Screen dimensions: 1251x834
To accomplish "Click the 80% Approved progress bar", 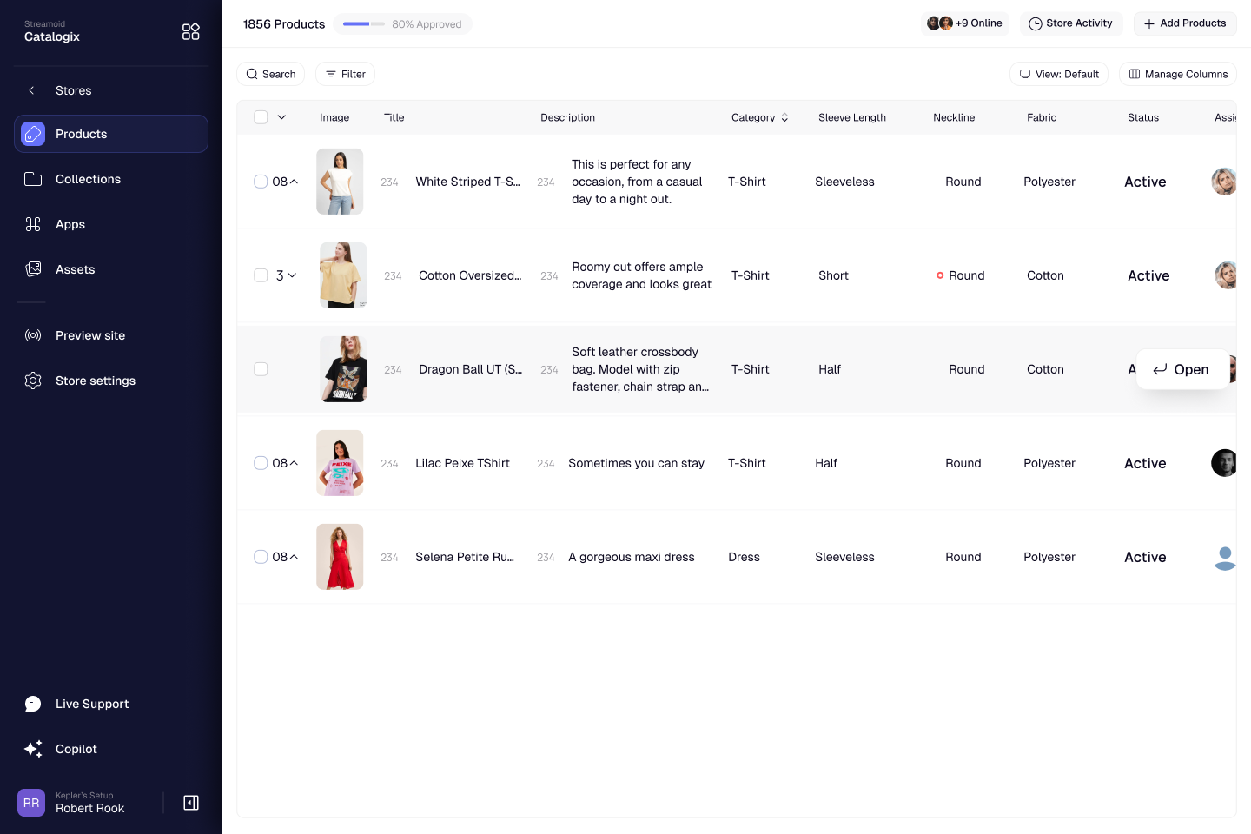I will (x=364, y=24).
